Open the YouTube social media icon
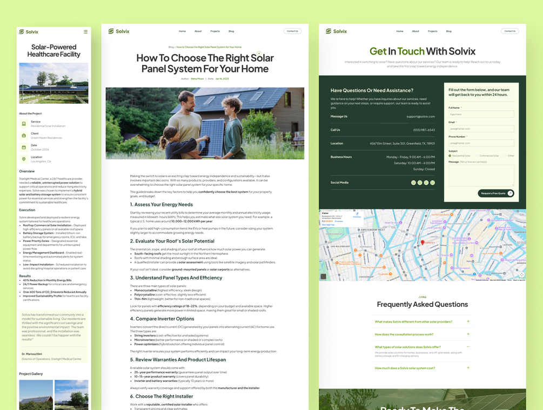The height and width of the screenshot is (410, 543). [426, 183]
